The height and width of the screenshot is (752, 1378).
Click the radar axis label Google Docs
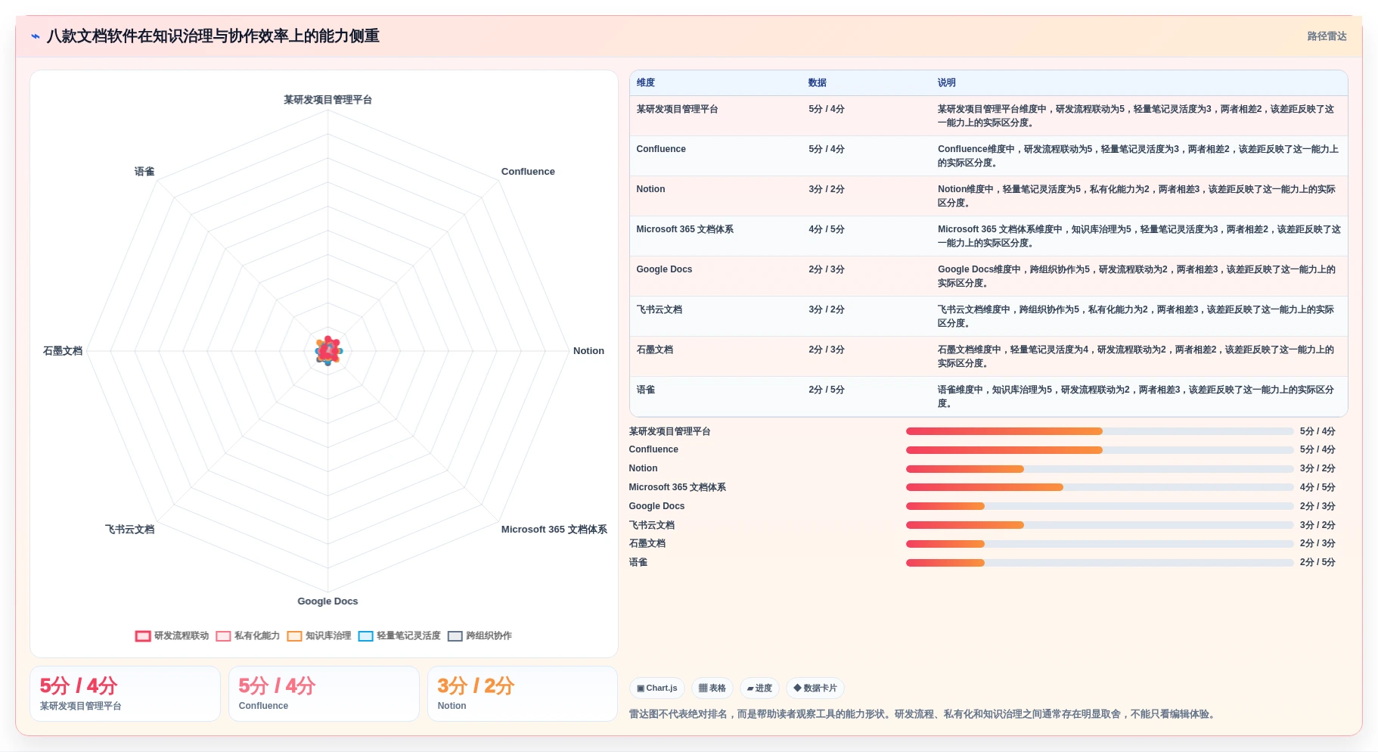[x=327, y=601]
